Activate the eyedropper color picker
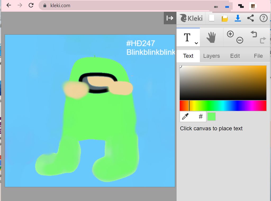Screen dimensions: 271x201 pyautogui.click(x=185, y=117)
